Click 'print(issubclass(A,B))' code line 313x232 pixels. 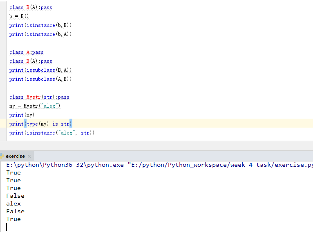point(40,79)
